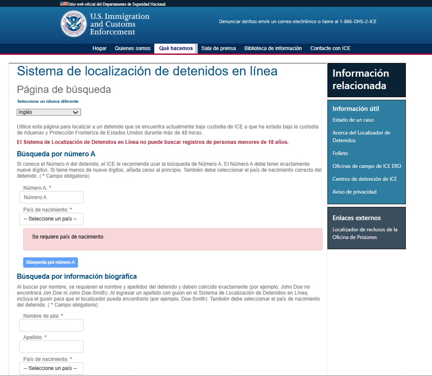
Task: Click the Sitio web oficial banner text
Action: pos(117,4)
